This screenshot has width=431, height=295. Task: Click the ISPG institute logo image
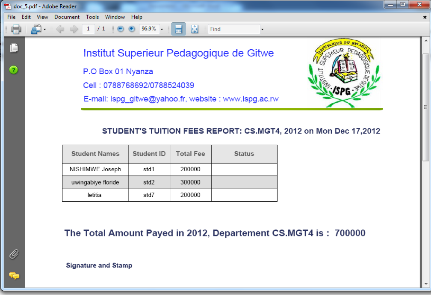[x=344, y=73]
